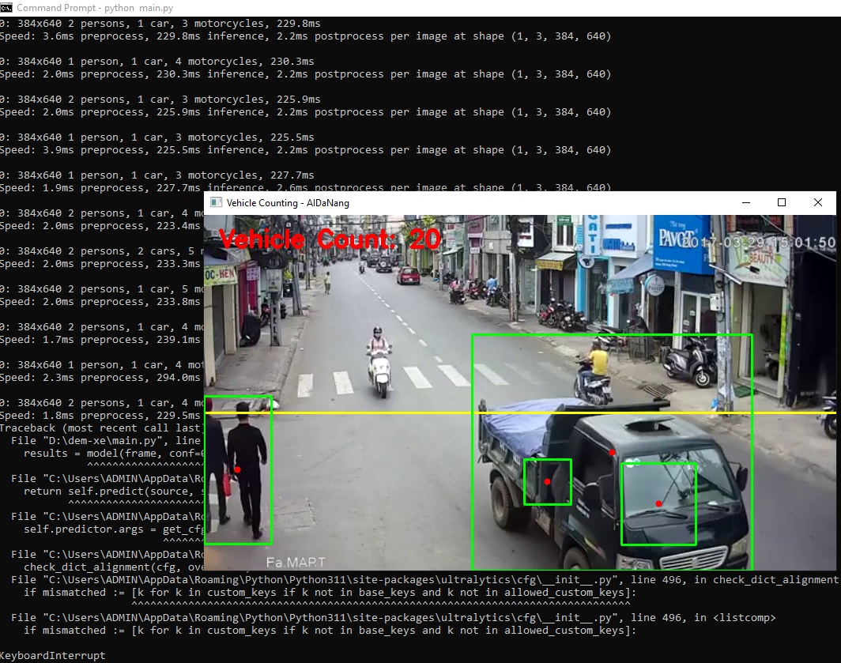The width and height of the screenshot is (841, 663).
Task: Maximize the Vehicle Counting - AIDaNang window
Action: click(x=781, y=203)
